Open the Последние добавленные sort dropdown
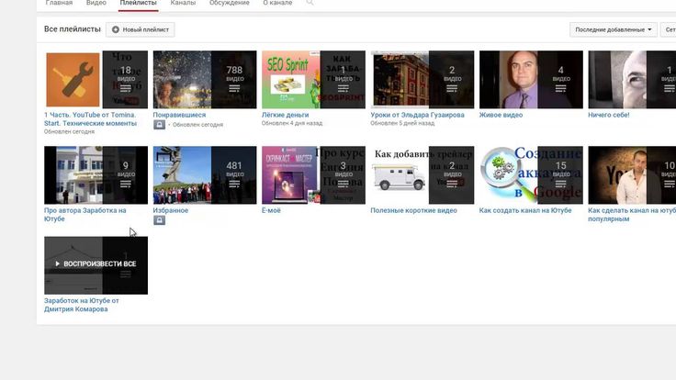The height and width of the screenshot is (380, 676). [x=614, y=30]
